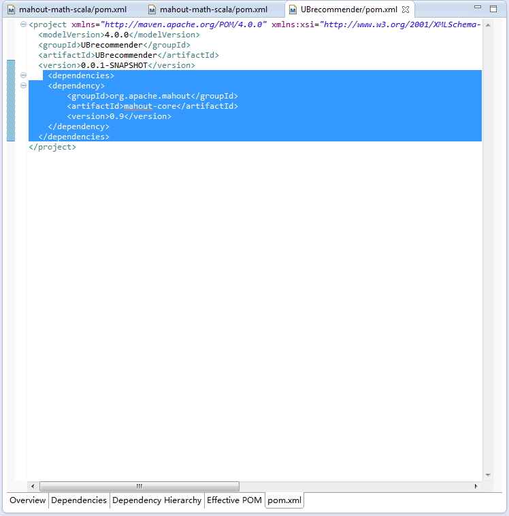509x516 pixels.
Task: Select the pom.xml source tab at bottom
Action: (284, 500)
